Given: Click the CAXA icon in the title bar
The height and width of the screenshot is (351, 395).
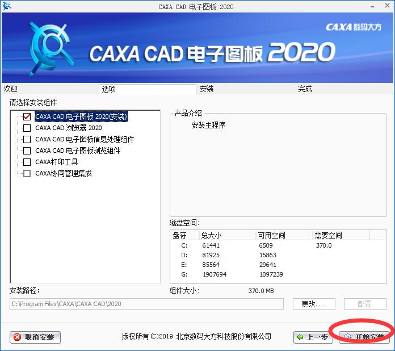Looking at the screenshot, I should tap(7, 6).
